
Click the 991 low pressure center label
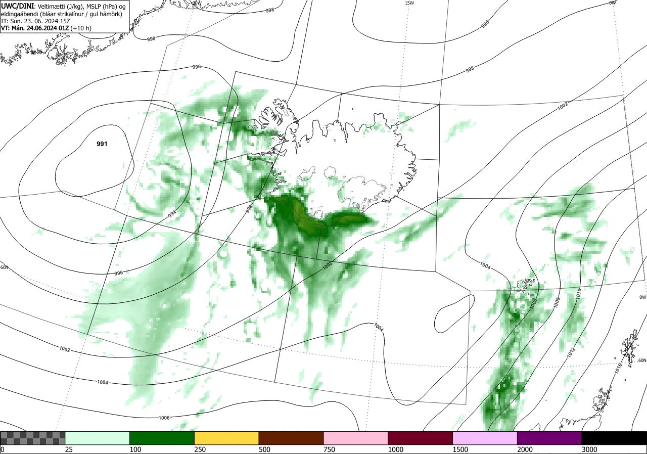[102, 144]
